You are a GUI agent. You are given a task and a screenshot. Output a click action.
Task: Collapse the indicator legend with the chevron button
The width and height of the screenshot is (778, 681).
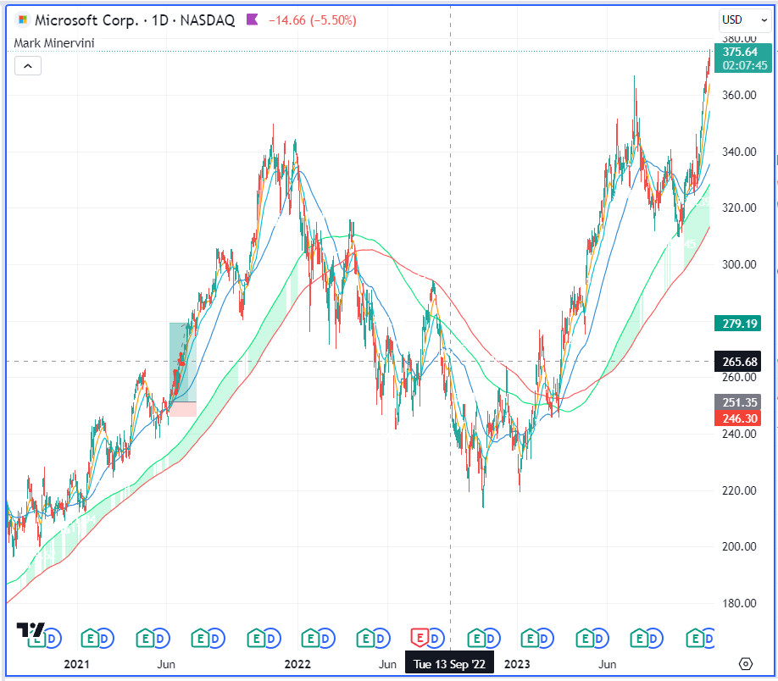coord(28,65)
